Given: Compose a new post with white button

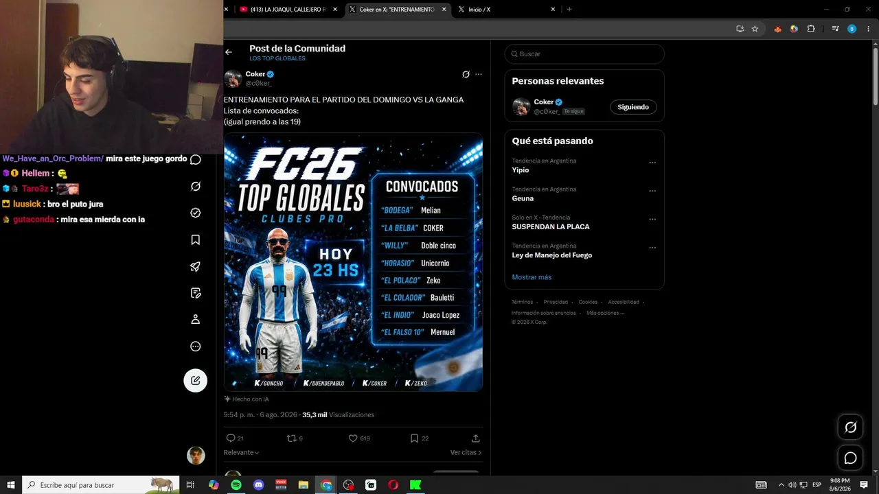Looking at the screenshot, I should point(196,380).
